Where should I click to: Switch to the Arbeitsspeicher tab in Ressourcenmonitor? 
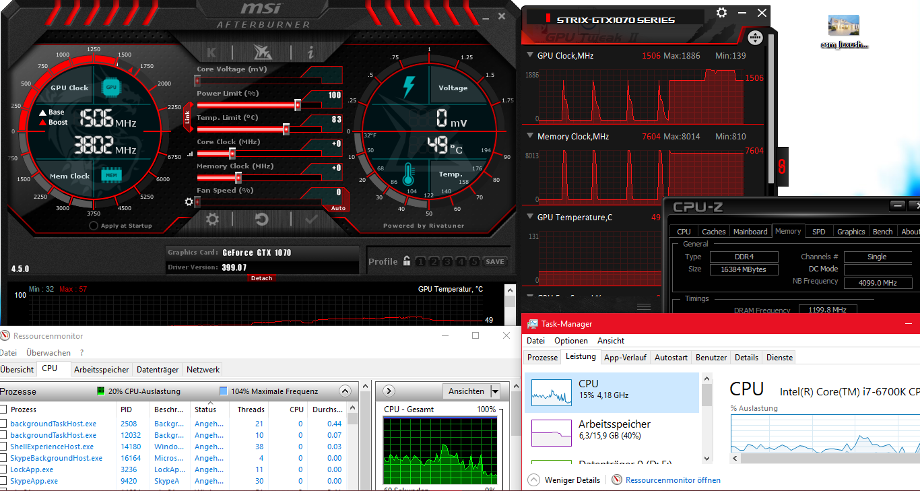[x=102, y=369]
